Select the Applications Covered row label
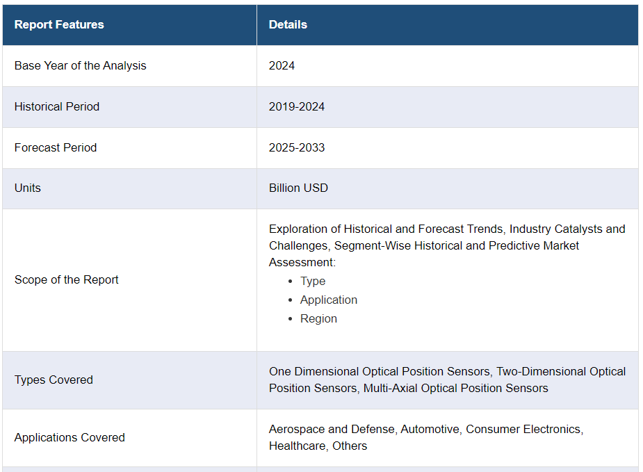The width and height of the screenshot is (643, 472). (x=70, y=437)
